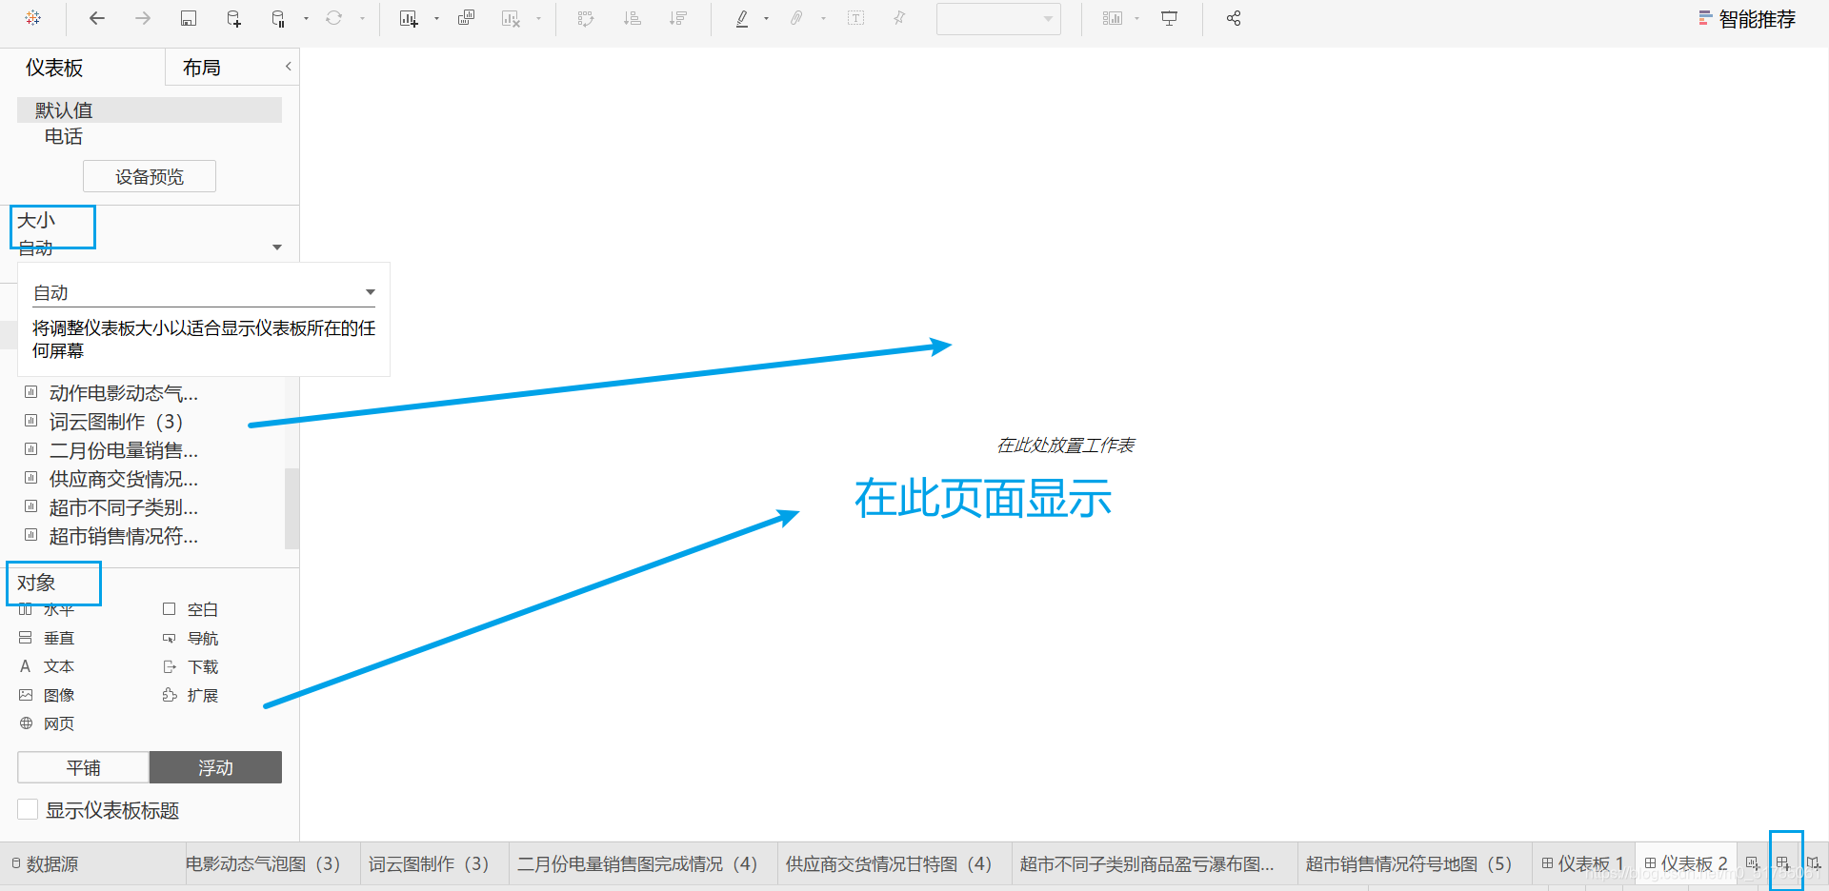Select the 下载 object
Image resolution: width=1829 pixels, height=891 pixels.
191,666
